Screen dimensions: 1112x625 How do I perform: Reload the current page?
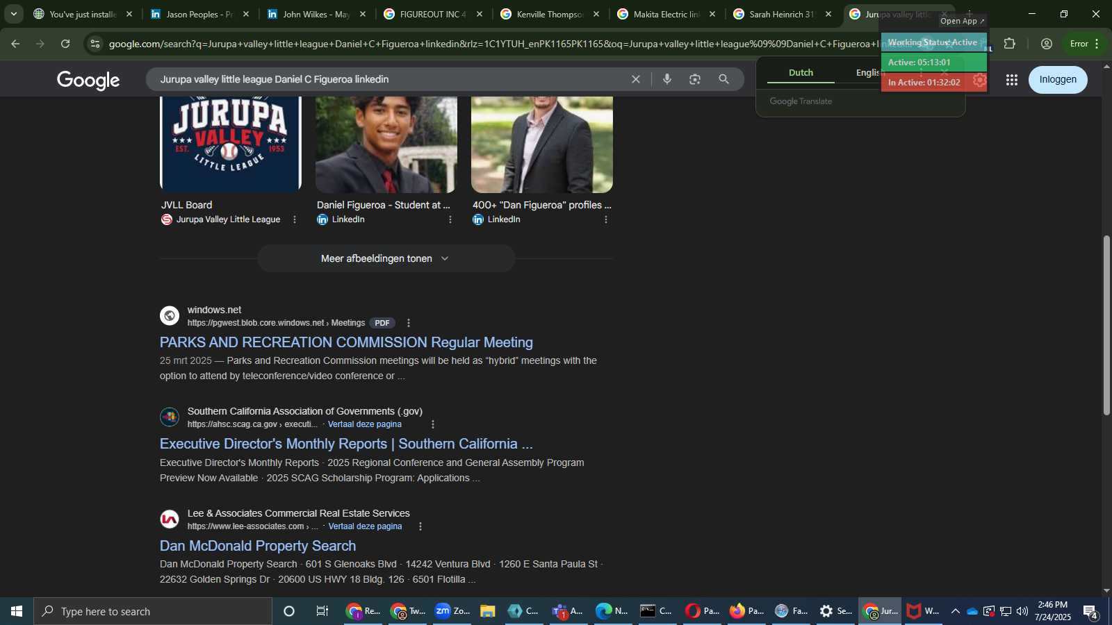click(65, 44)
